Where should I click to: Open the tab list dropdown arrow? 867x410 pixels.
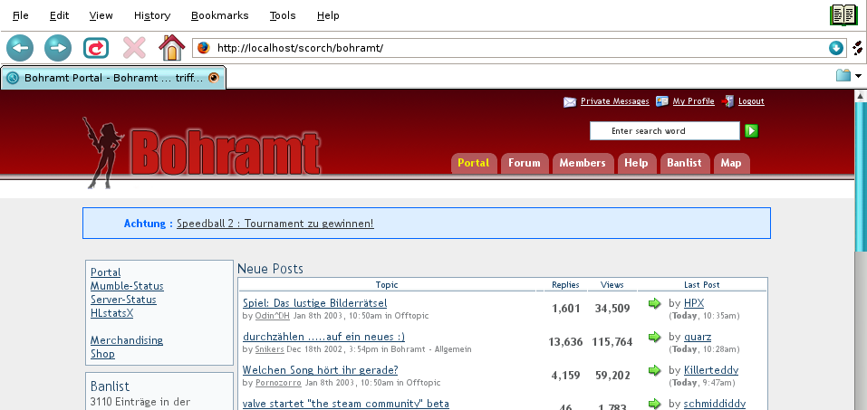point(858,76)
